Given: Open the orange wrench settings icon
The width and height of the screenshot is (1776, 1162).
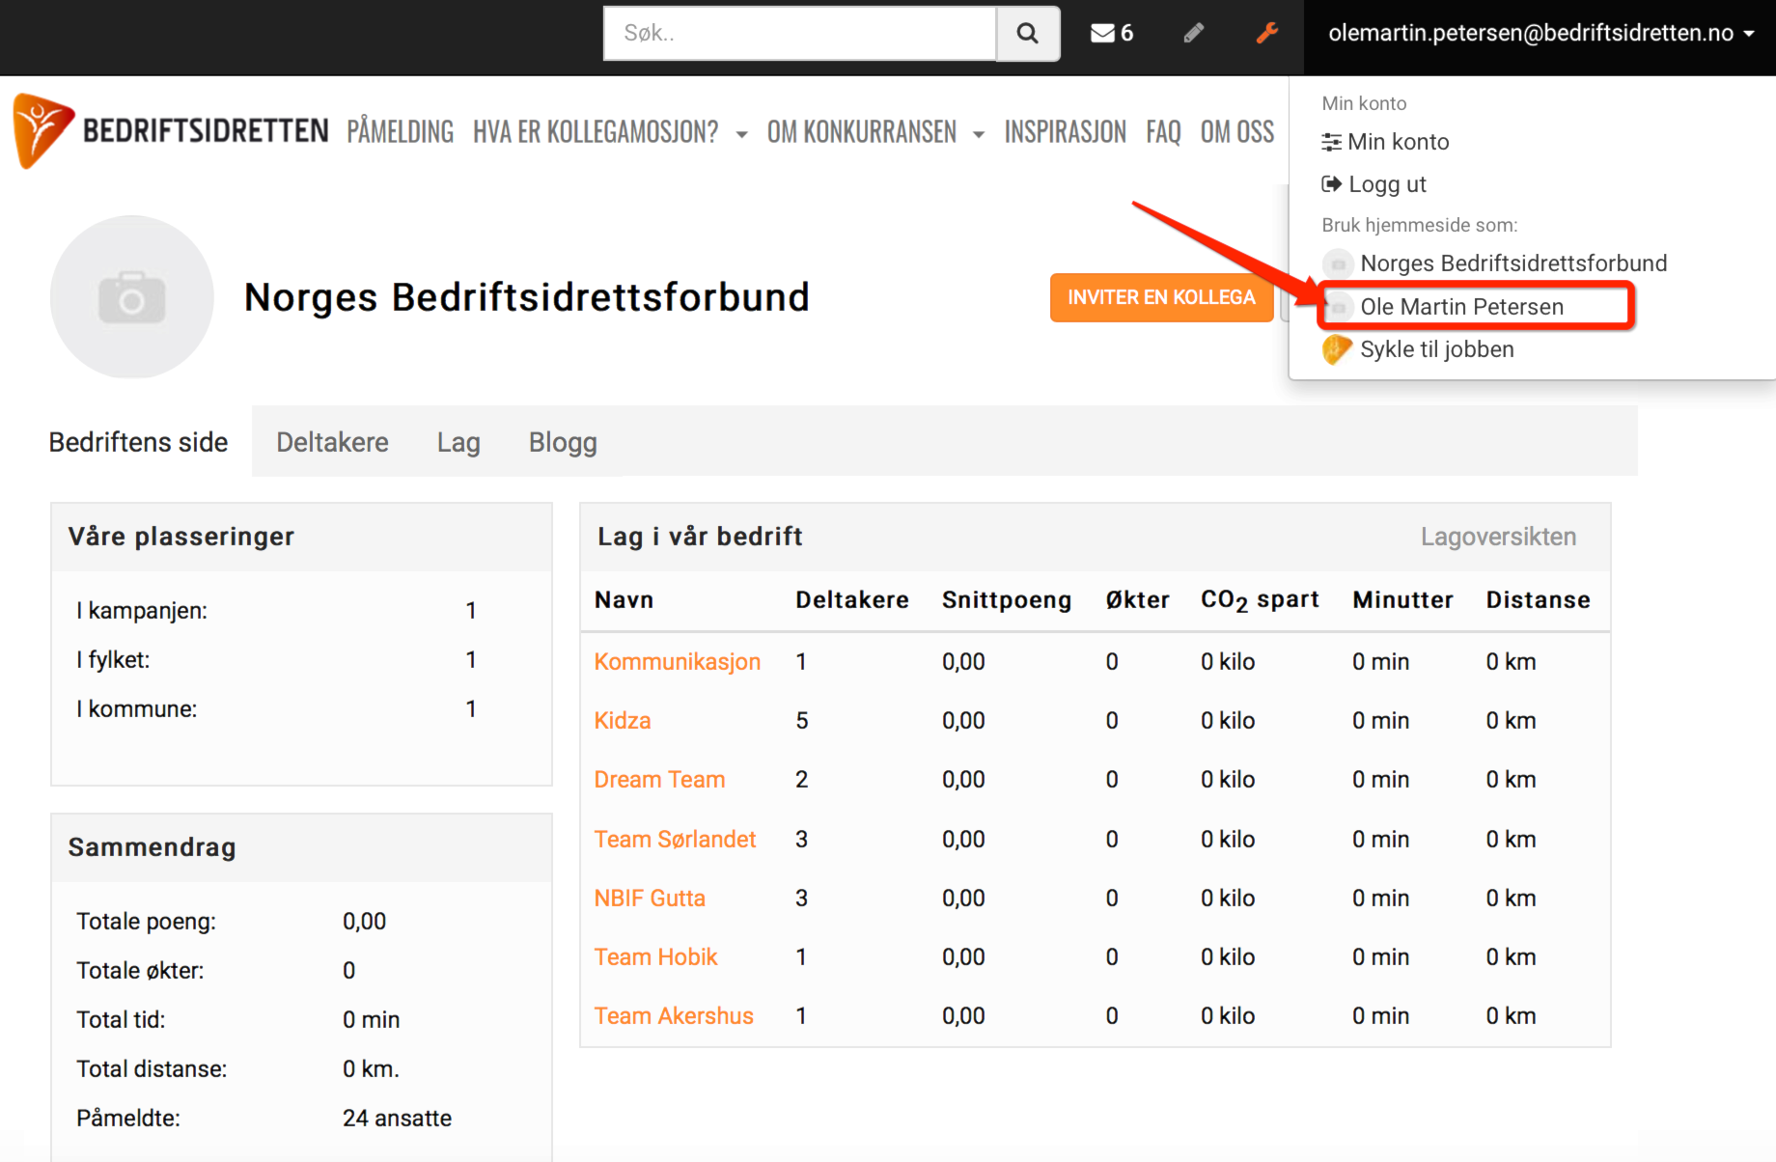Looking at the screenshot, I should pyautogui.click(x=1267, y=34).
